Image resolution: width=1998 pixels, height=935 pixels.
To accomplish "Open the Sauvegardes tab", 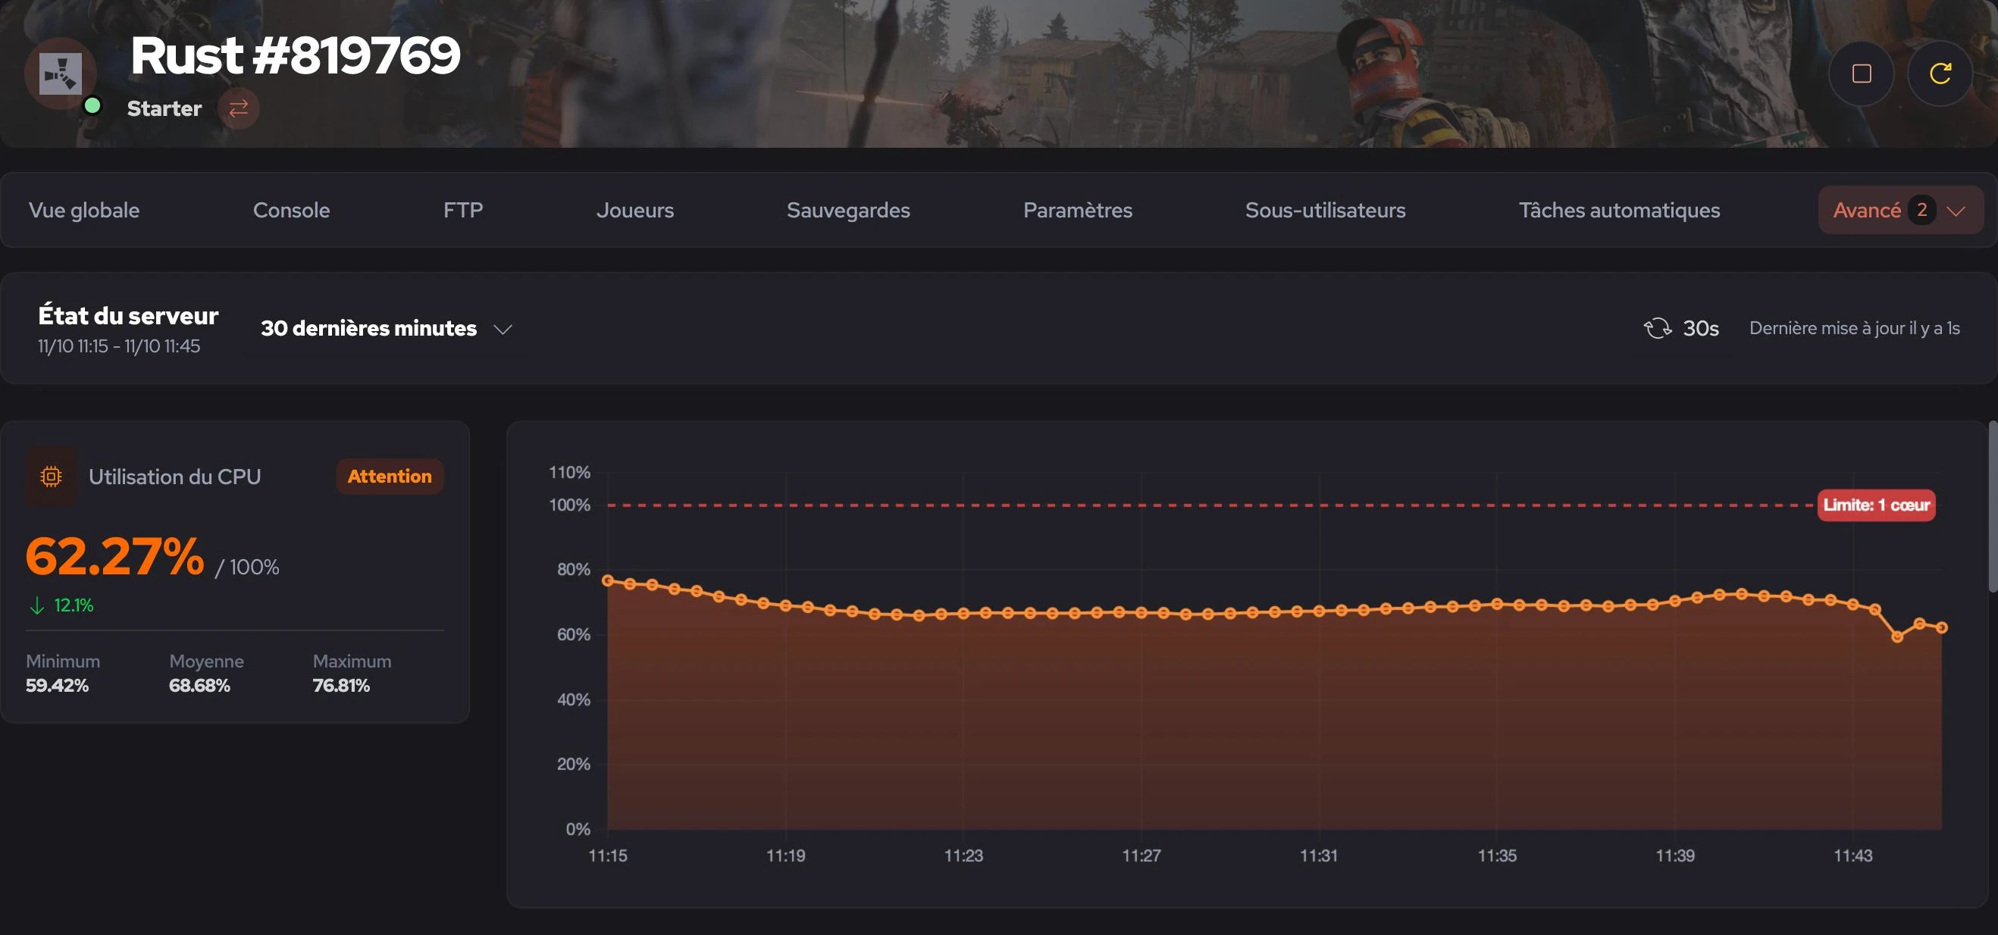I will 847,210.
